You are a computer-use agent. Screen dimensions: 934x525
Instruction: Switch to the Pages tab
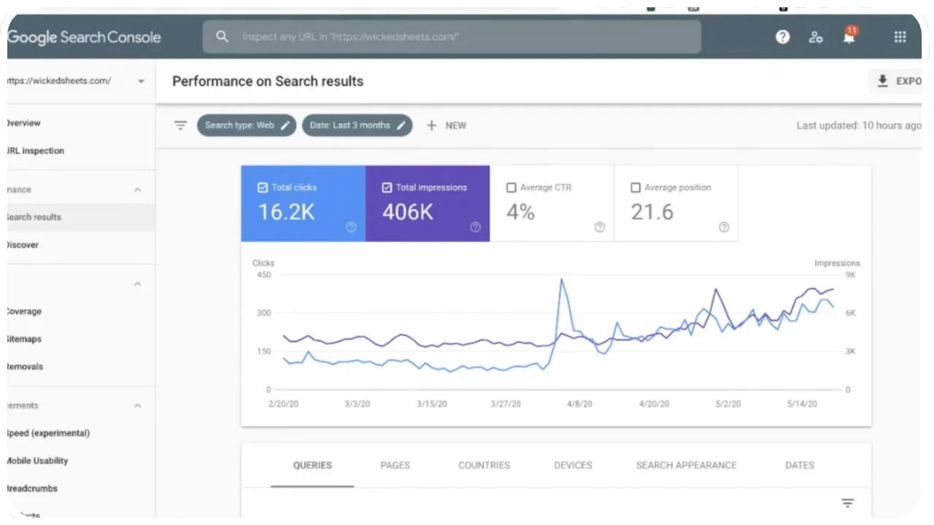(395, 465)
